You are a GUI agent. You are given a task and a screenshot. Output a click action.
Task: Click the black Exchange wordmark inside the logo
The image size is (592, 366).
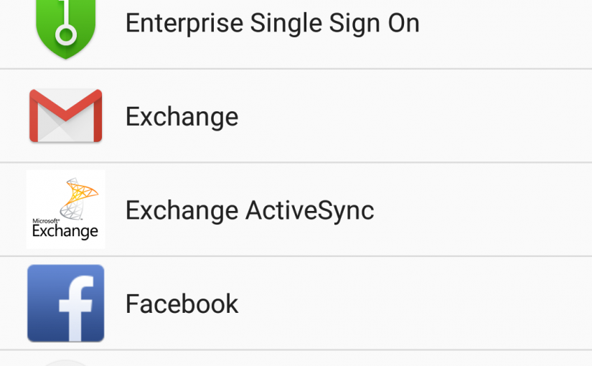pos(65,231)
